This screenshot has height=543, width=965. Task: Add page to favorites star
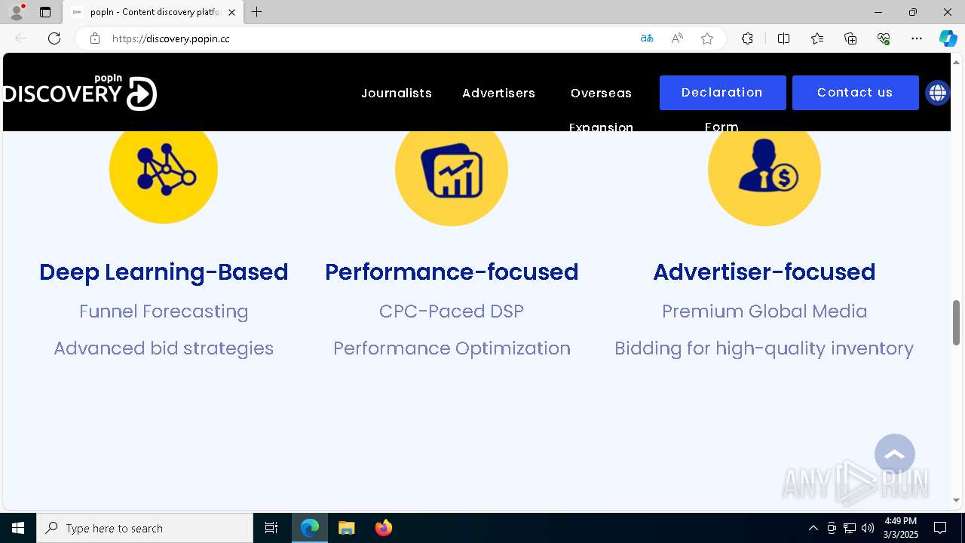pyautogui.click(x=707, y=38)
